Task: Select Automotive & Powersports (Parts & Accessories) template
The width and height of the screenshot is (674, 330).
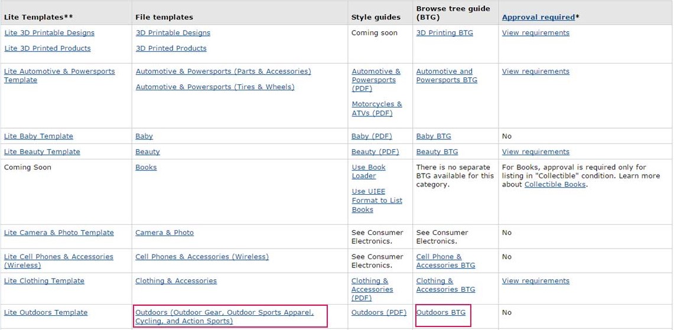Action: coord(223,71)
